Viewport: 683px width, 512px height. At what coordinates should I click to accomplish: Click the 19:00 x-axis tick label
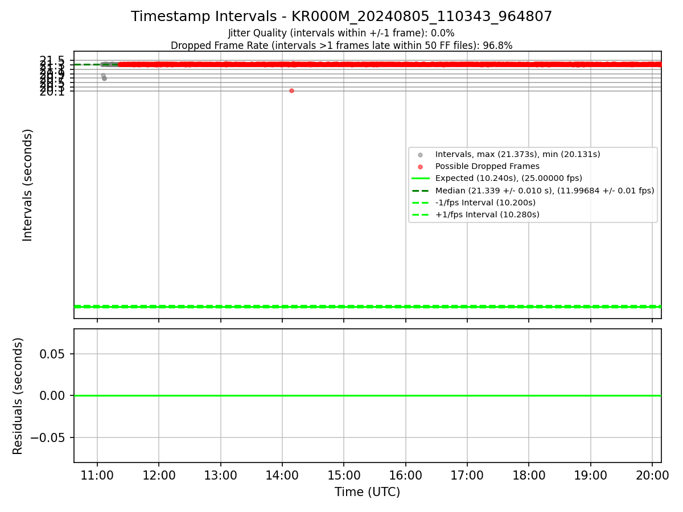tap(590, 476)
